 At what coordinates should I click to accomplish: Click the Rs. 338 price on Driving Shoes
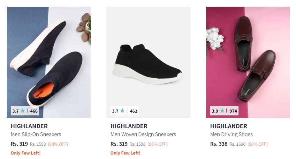point(219,144)
